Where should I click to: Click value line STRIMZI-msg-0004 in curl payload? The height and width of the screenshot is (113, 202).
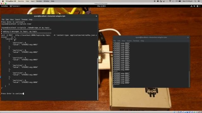[x=25, y=67]
